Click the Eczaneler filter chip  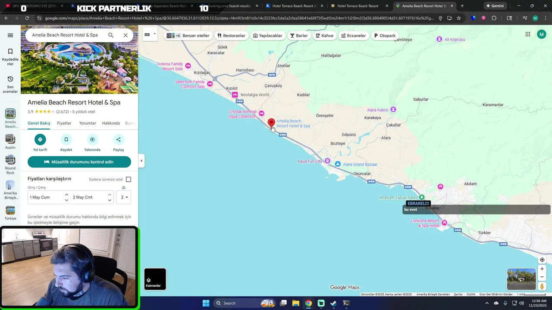[x=353, y=36]
